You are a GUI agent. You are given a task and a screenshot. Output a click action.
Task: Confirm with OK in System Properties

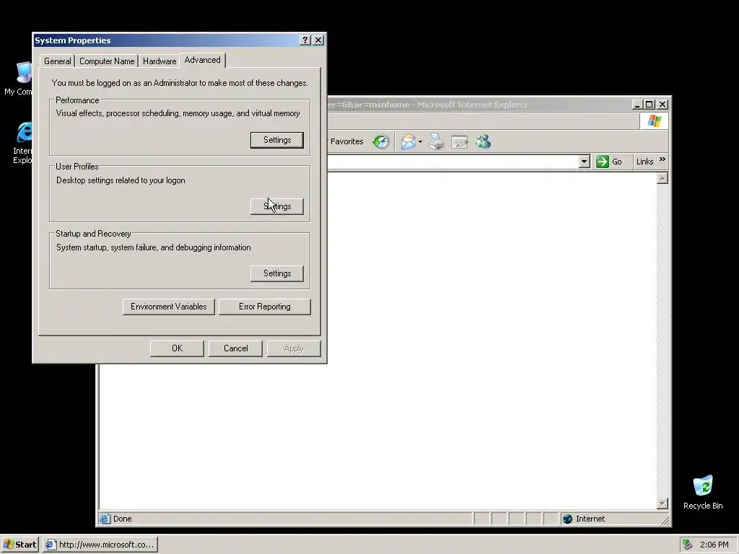coord(178,348)
